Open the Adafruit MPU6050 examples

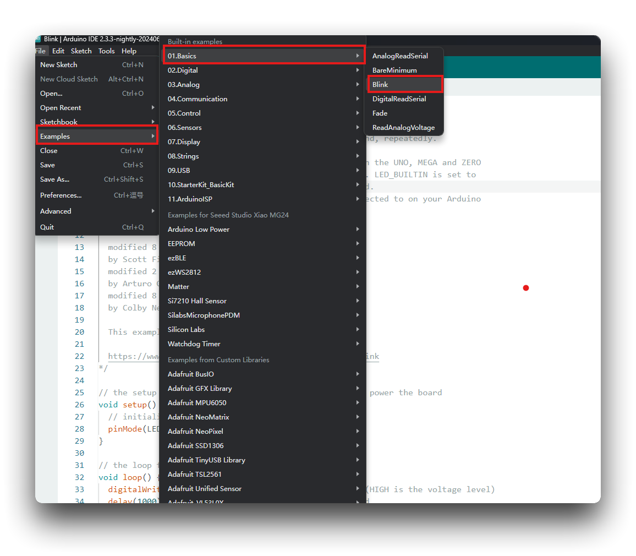tap(263, 402)
